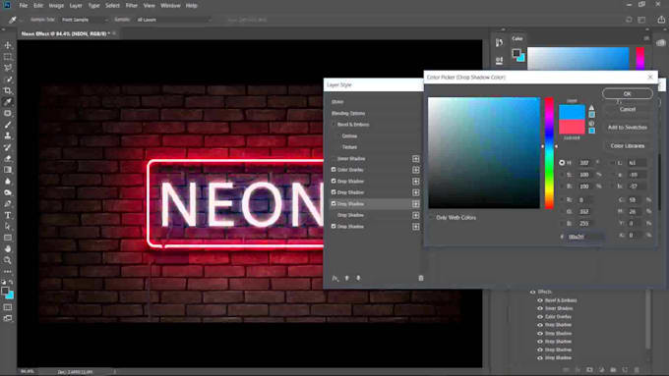
Task: Select the Lasso tool
Action: (x=8, y=68)
